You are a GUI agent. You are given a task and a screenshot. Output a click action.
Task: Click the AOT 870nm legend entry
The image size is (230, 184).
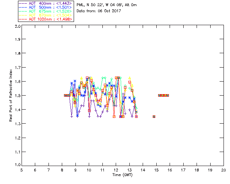(46, 15)
